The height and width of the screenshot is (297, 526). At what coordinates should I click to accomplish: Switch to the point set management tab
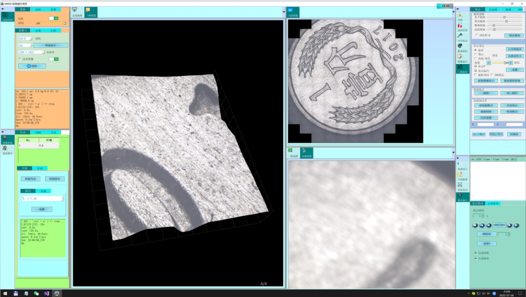pyautogui.click(x=493, y=203)
